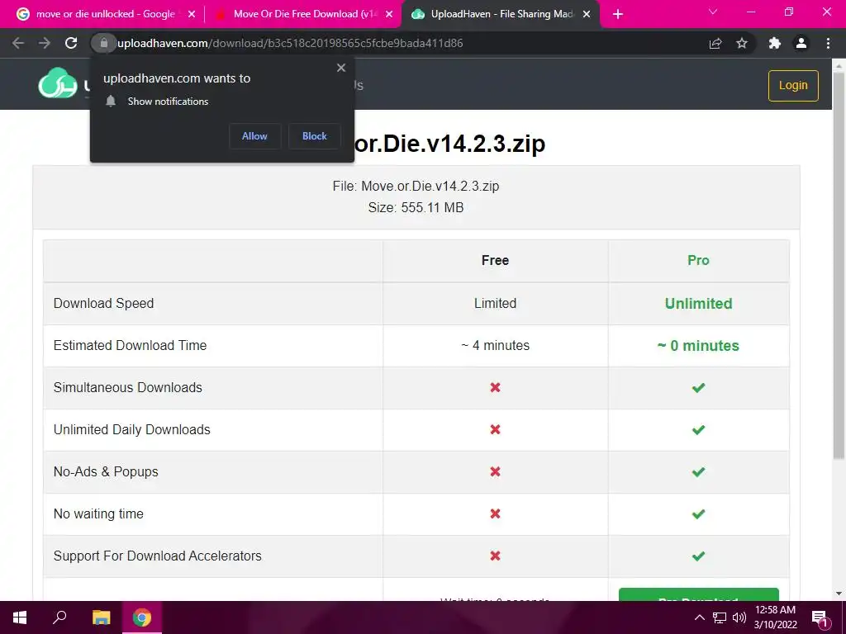
Task: Click red X for Simultaneous Downloads
Action: click(496, 388)
